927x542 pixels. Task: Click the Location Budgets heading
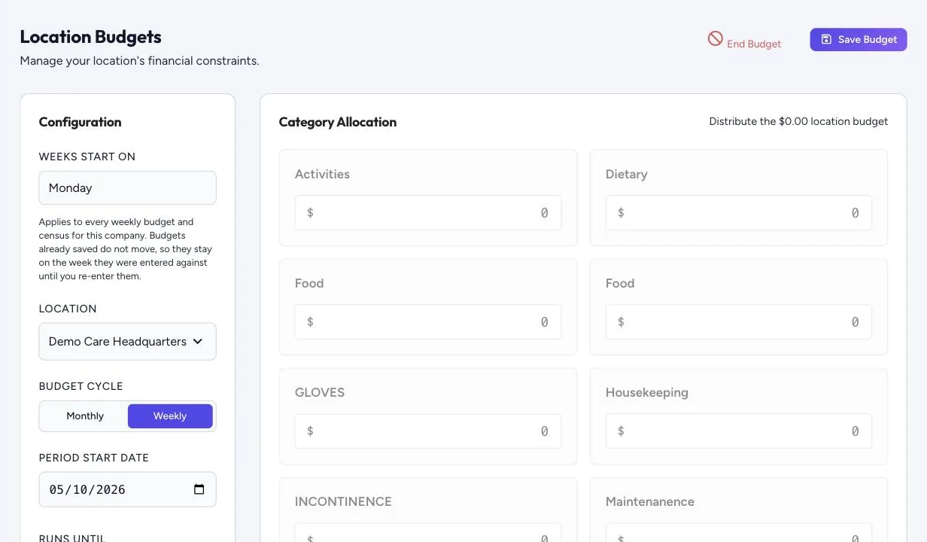pyautogui.click(x=90, y=36)
